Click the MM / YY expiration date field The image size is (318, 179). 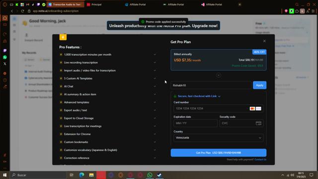[x=195, y=123]
